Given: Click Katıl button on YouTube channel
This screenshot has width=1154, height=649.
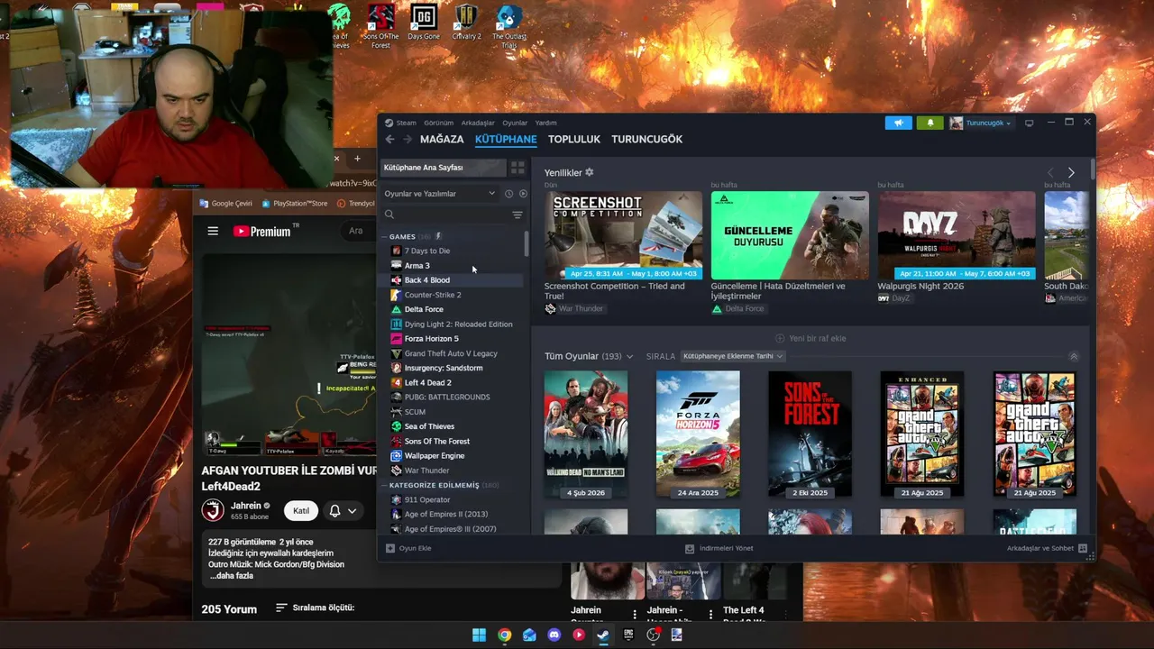Looking at the screenshot, I should pos(301,511).
